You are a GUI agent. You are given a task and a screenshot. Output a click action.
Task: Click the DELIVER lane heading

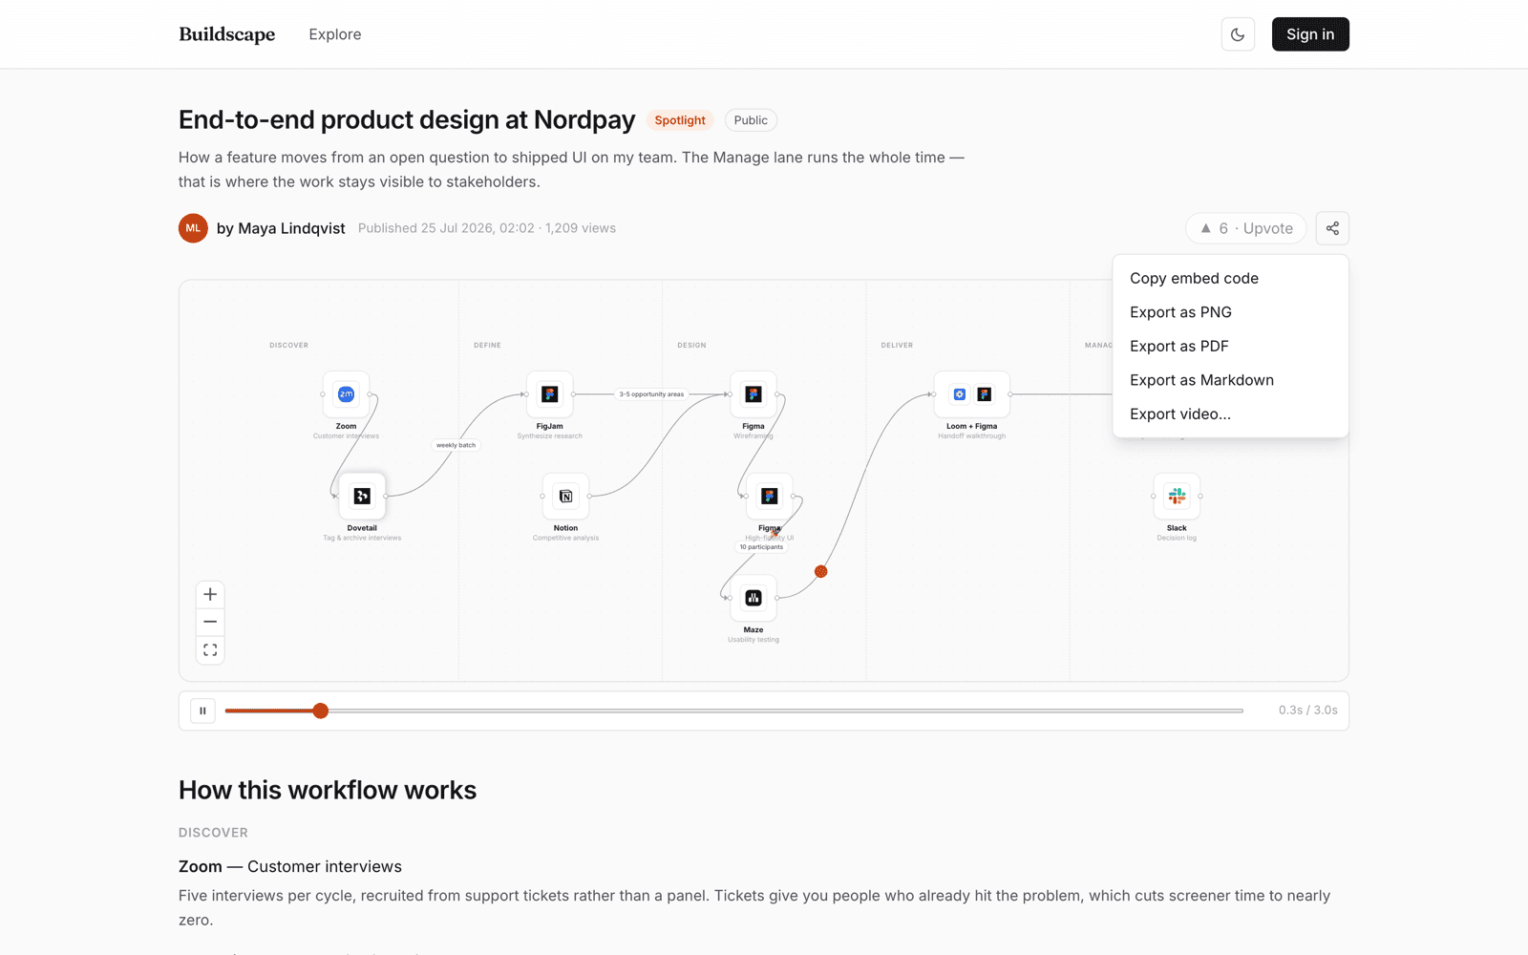coord(897,345)
